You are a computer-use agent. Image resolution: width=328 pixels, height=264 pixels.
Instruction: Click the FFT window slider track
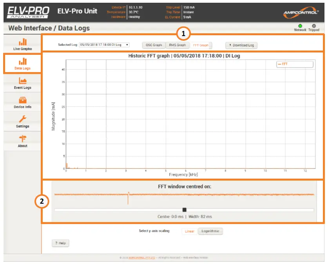click(x=184, y=210)
